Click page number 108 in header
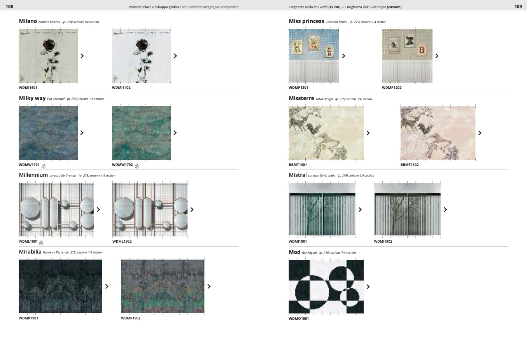 coord(9,7)
